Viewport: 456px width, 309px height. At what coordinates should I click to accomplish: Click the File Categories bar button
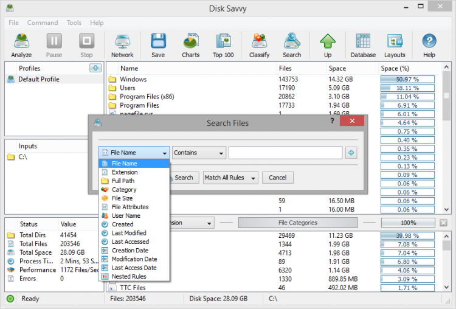tap(298, 223)
